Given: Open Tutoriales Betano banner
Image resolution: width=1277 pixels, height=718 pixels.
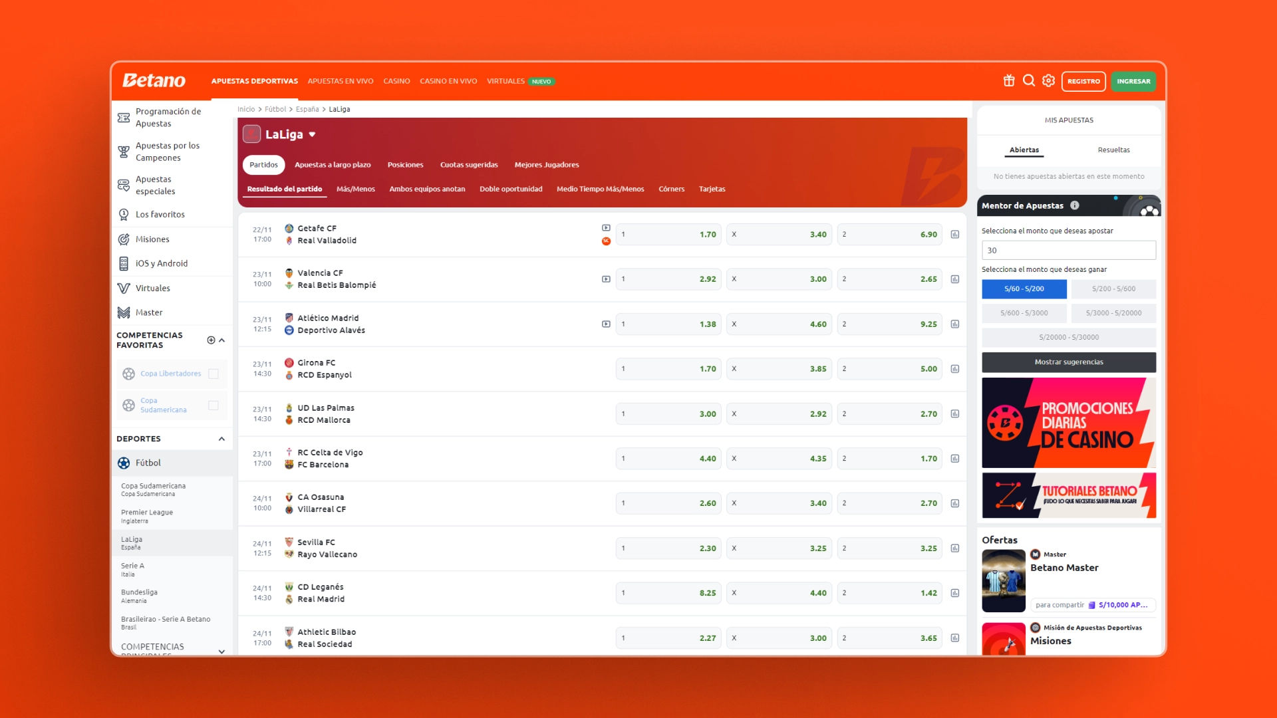Looking at the screenshot, I should (1069, 495).
